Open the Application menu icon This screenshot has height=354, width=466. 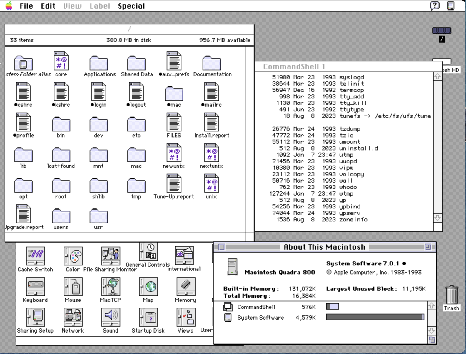point(450,6)
